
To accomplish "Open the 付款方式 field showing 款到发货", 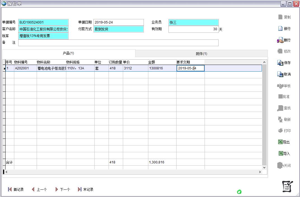I will click(x=118, y=29).
